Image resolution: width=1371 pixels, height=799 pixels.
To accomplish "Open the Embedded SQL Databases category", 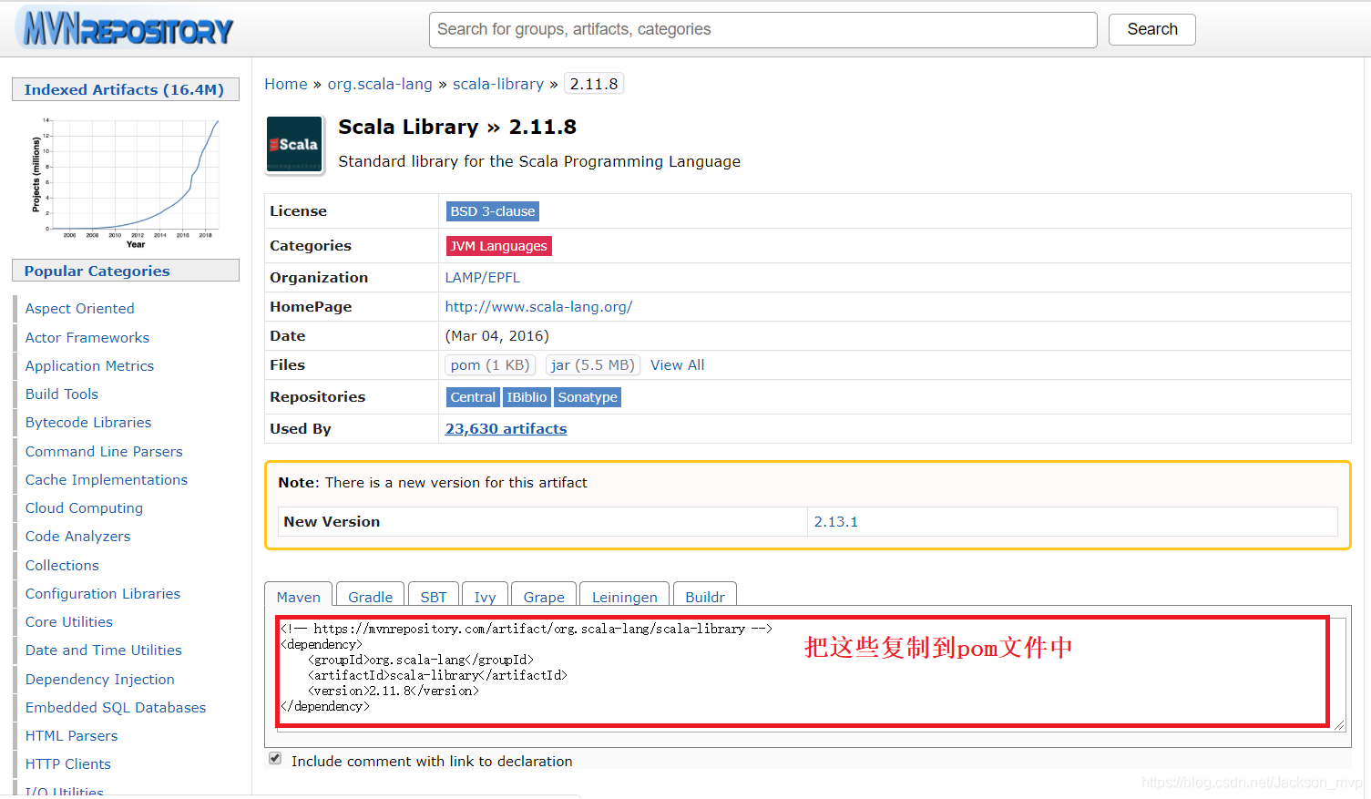I will pos(116,707).
